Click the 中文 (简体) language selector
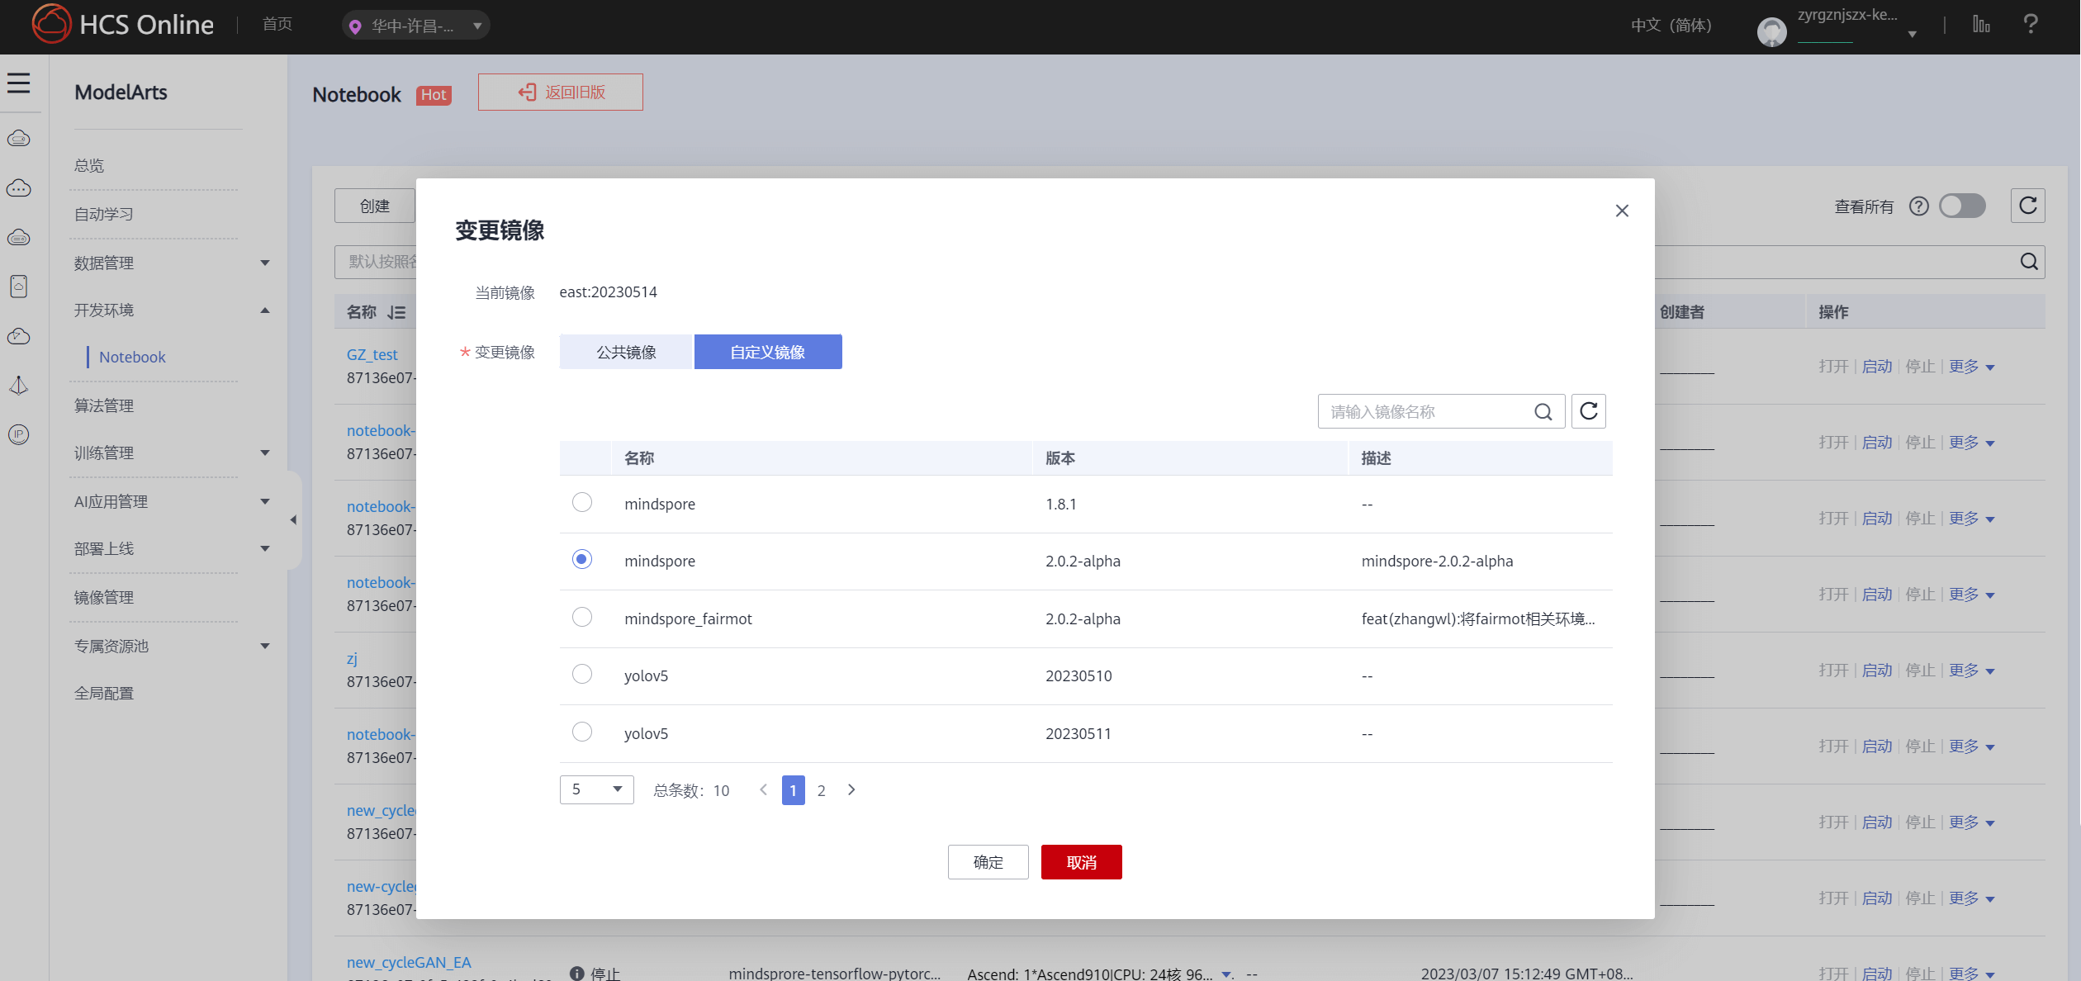The width and height of the screenshot is (2081, 981). [x=1671, y=25]
